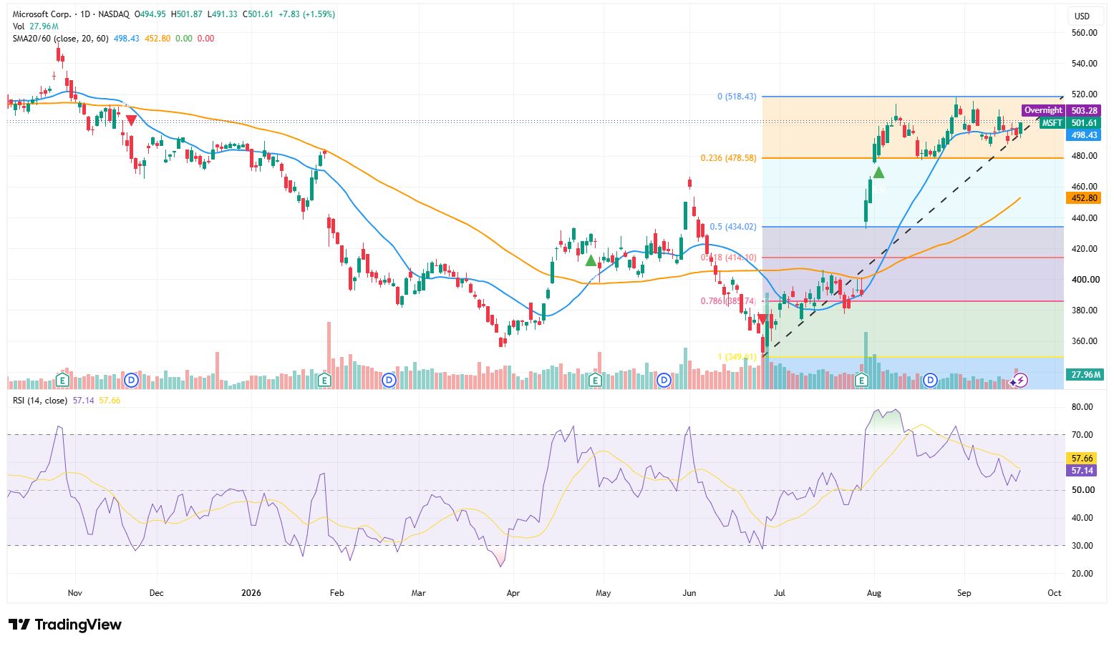Select the green up triangle signal in late April
Image resolution: width=1114 pixels, height=646 pixels.
pos(591,260)
